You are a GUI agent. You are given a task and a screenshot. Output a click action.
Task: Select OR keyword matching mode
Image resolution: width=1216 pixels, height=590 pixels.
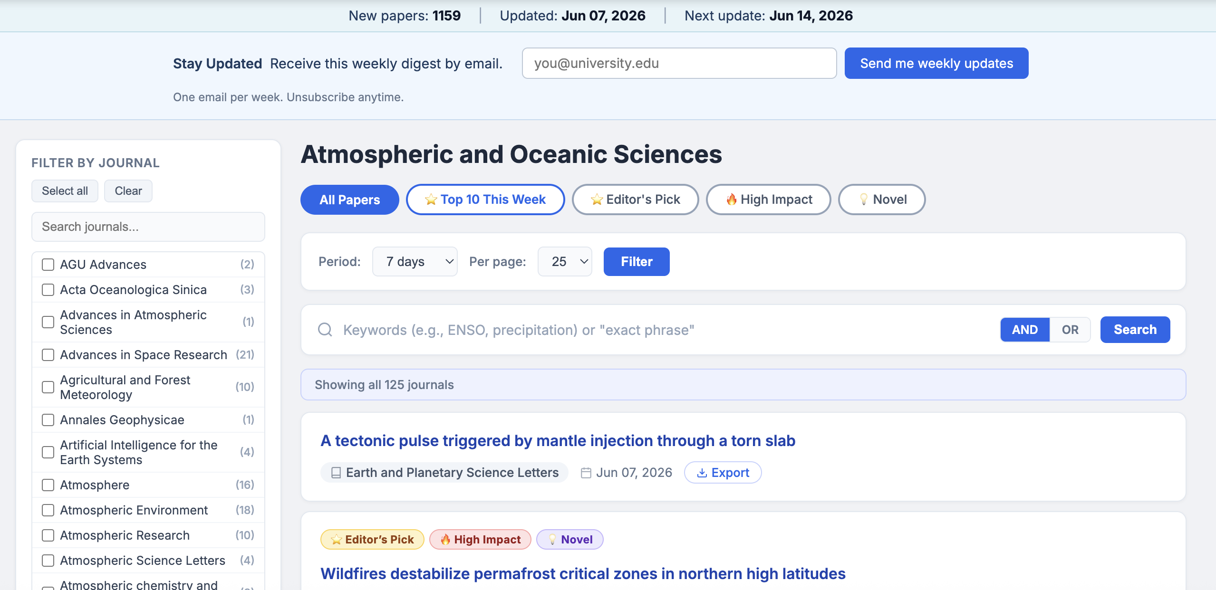(1070, 330)
